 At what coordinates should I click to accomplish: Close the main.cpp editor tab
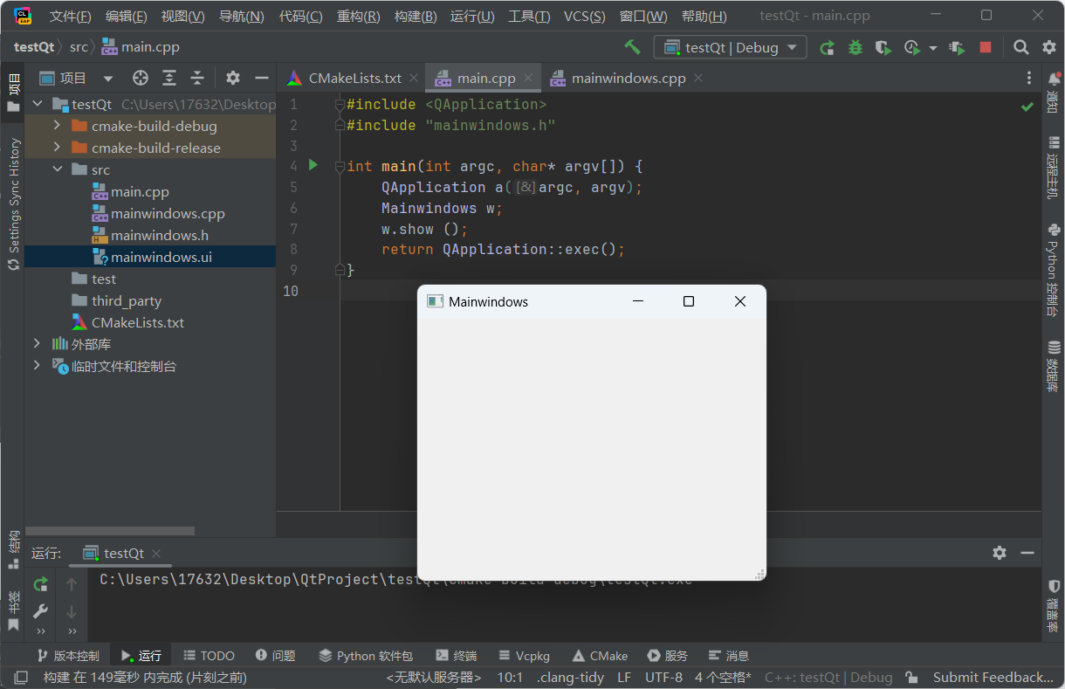[x=529, y=78]
